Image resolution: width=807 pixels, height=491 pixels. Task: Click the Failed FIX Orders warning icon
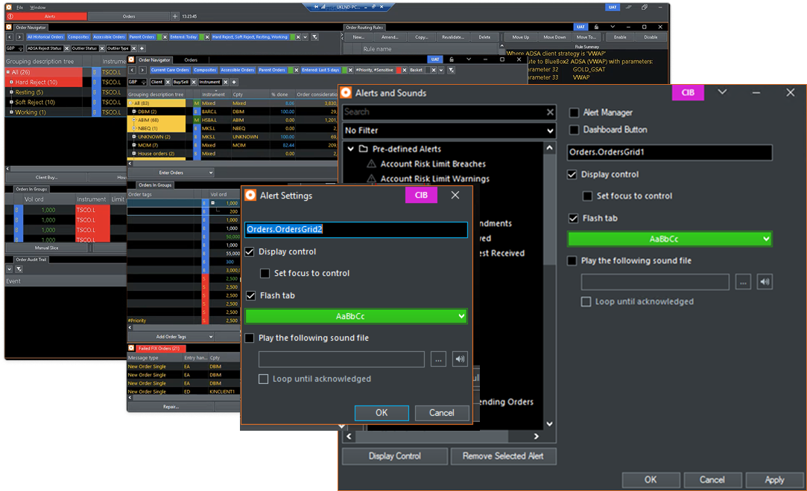point(131,348)
